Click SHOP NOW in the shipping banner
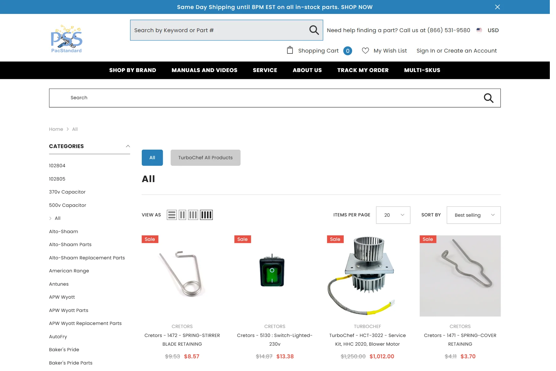Image resolution: width=556 pixels, height=371 pixels. [357, 7]
